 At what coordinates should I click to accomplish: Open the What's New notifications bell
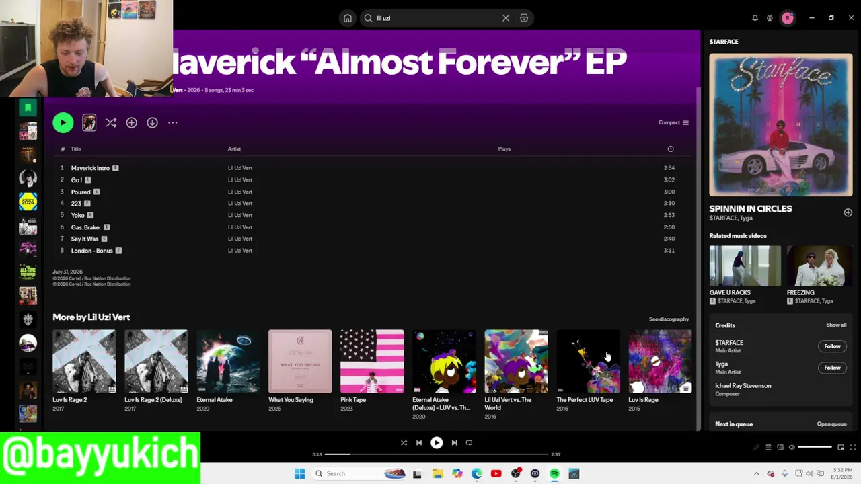point(755,18)
